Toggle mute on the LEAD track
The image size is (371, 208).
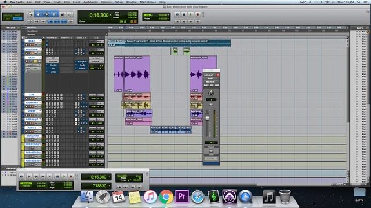(39, 61)
